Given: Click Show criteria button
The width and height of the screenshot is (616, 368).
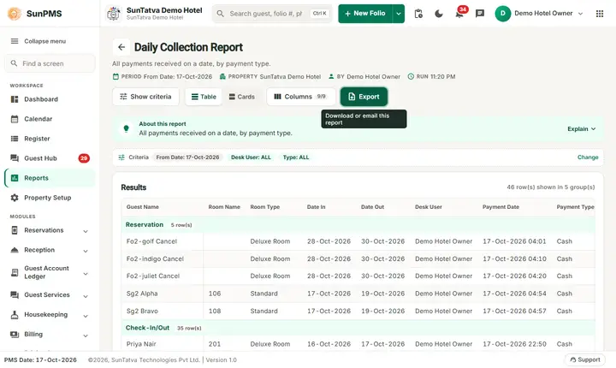Looking at the screenshot, I should click(x=145, y=97).
